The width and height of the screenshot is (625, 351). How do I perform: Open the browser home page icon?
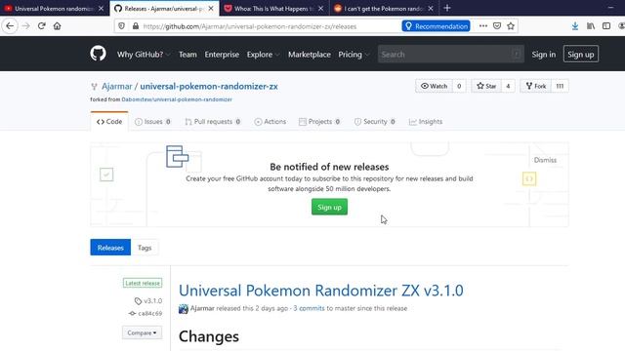pos(57,26)
